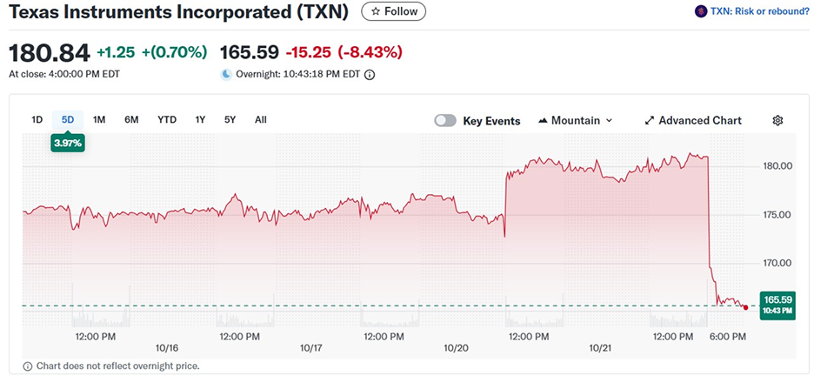Image resolution: width=814 pixels, height=376 pixels.
Task: Follow Texas Instruments stock
Action: (393, 11)
